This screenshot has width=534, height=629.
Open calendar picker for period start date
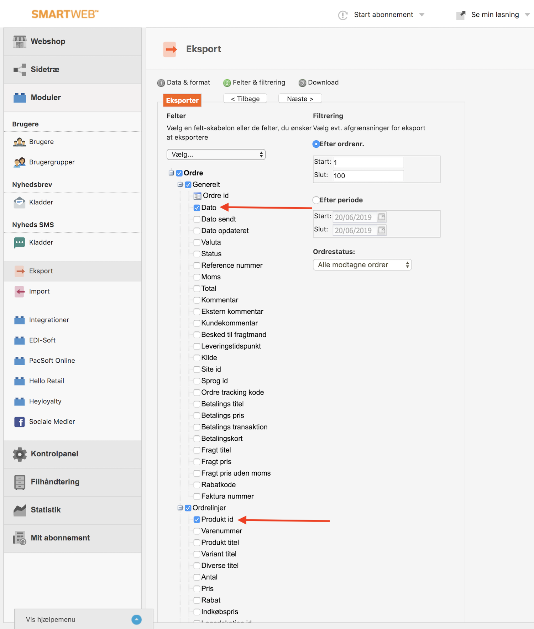pos(382,217)
